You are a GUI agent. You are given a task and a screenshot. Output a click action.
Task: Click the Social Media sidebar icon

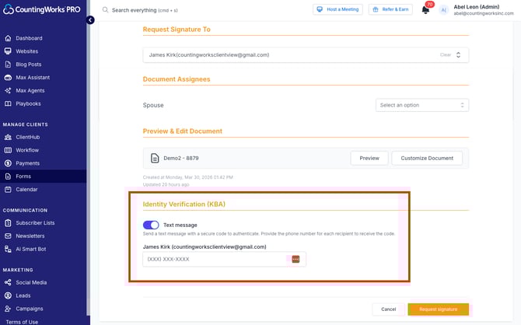8,282
